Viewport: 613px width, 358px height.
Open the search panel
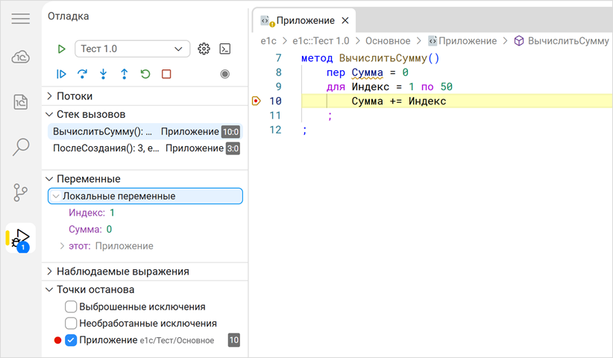[20, 147]
